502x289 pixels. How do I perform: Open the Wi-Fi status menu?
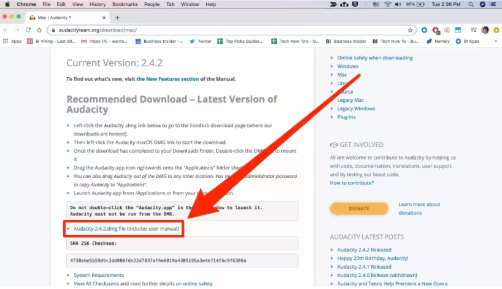click(x=388, y=5)
